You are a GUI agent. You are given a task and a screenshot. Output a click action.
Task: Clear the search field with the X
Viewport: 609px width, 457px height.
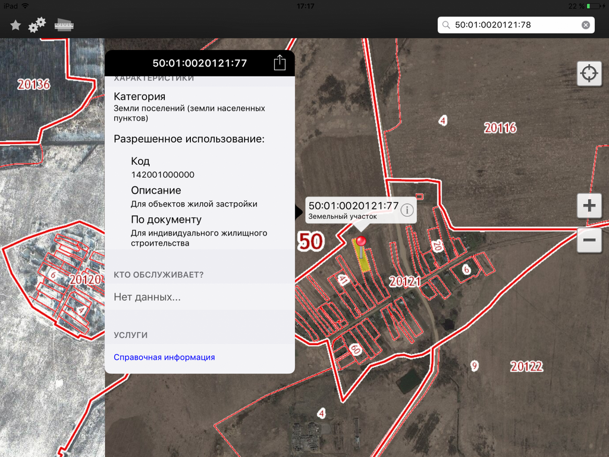click(585, 25)
